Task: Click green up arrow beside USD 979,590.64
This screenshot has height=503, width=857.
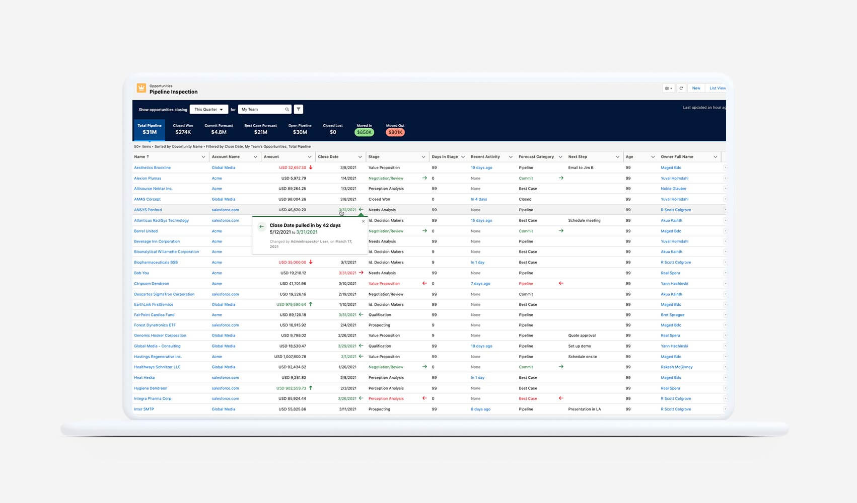Action: [x=311, y=304]
